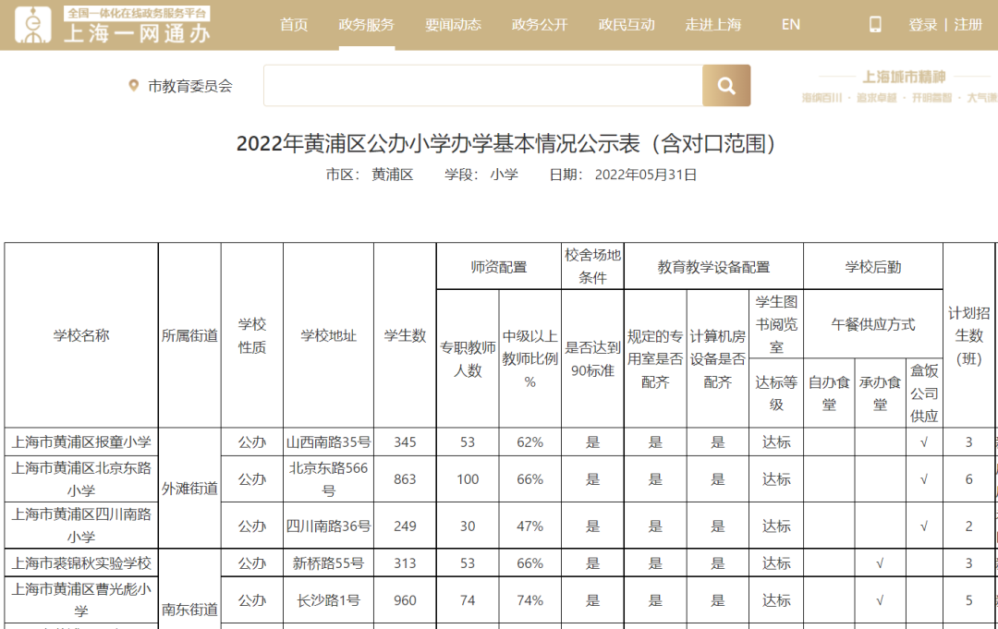Screen dimensions: 998x629
Task: Click the 计划招生数(班) header
Action: (968, 335)
